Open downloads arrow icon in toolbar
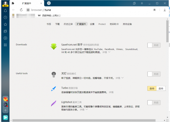 (x=165, y=10)
